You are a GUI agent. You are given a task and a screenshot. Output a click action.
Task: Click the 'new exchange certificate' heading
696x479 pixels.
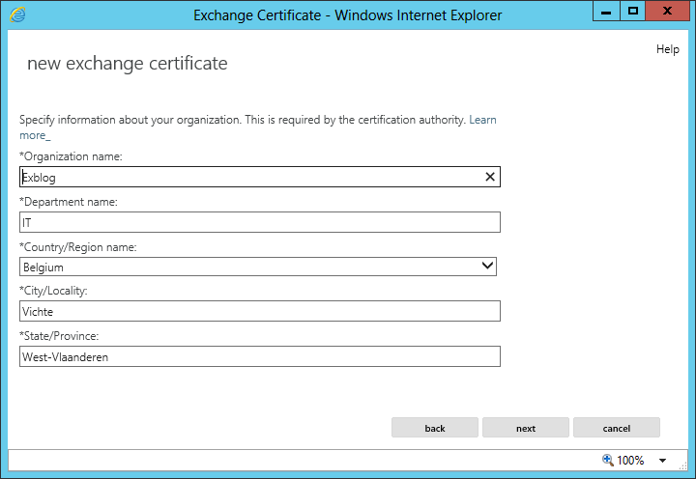(128, 64)
